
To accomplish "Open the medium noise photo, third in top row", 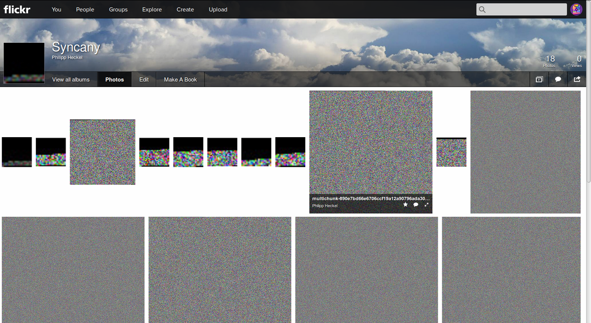I will click(x=102, y=152).
